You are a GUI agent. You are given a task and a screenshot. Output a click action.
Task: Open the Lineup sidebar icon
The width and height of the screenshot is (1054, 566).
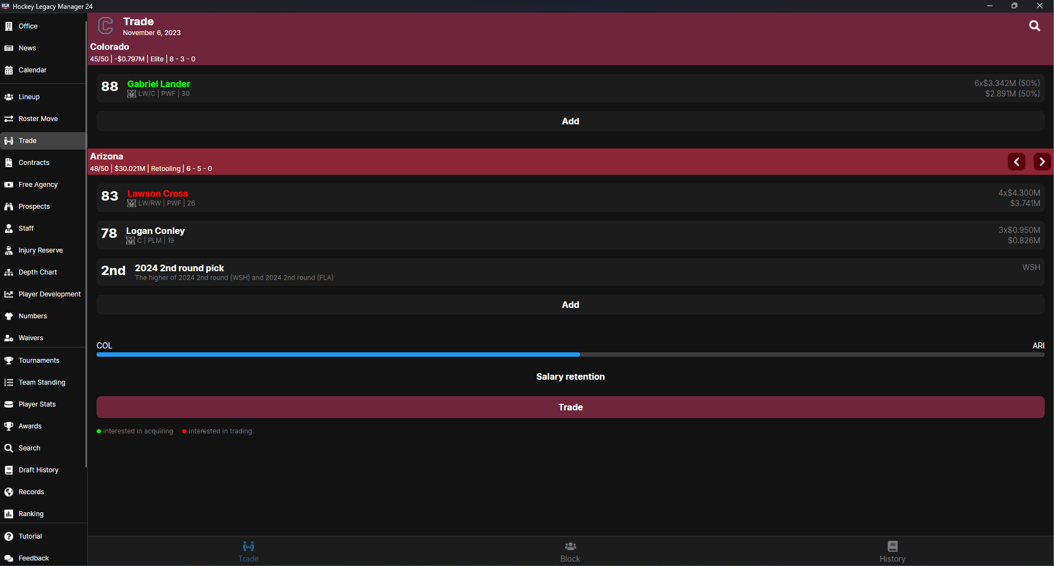tap(8, 96)
